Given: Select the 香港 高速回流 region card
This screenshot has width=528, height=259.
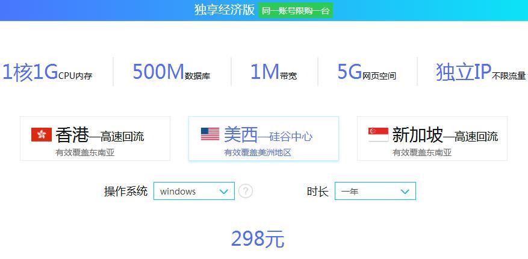Looking at the screenshot, I should point(95,139).
